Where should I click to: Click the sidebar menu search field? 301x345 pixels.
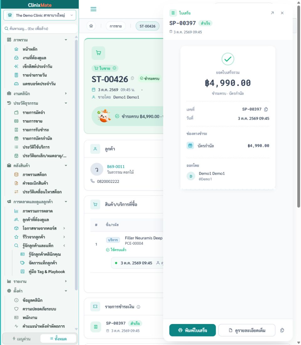tap(40, 29)
